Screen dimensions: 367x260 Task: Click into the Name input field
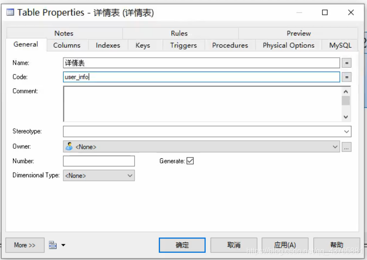201,63
